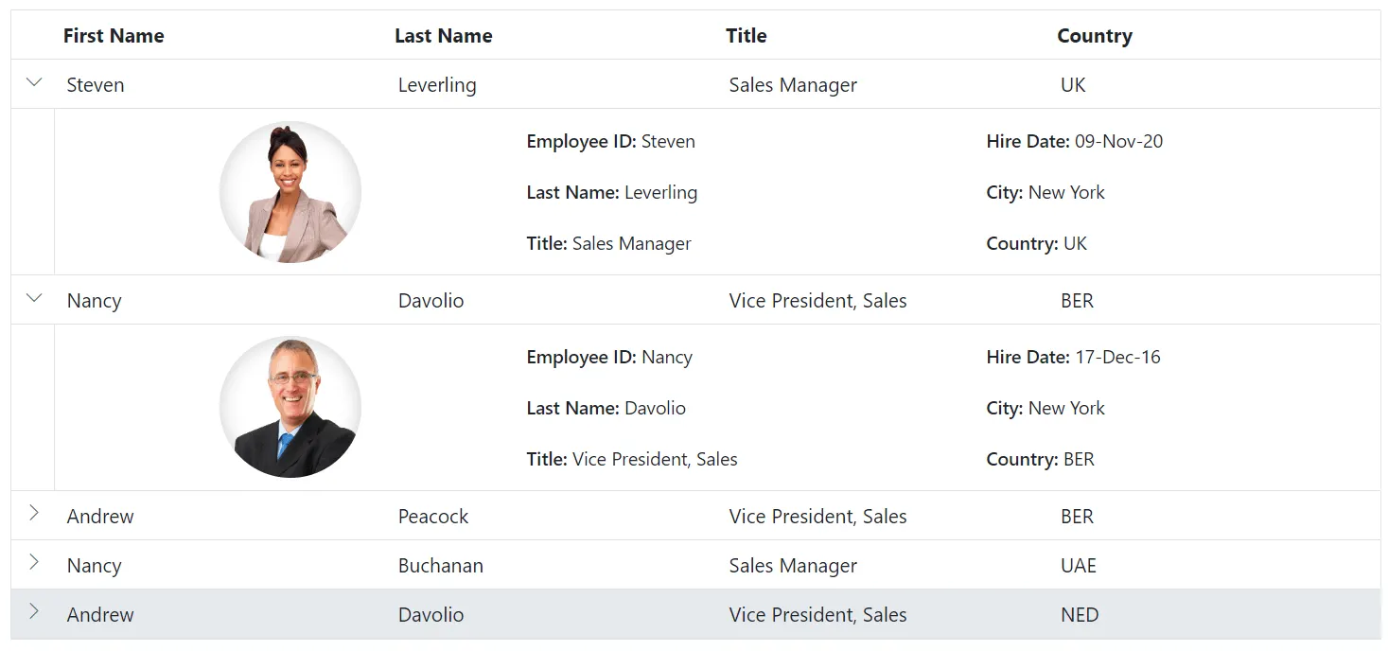Open Steven Leverling's profile photo

point(290,191)
